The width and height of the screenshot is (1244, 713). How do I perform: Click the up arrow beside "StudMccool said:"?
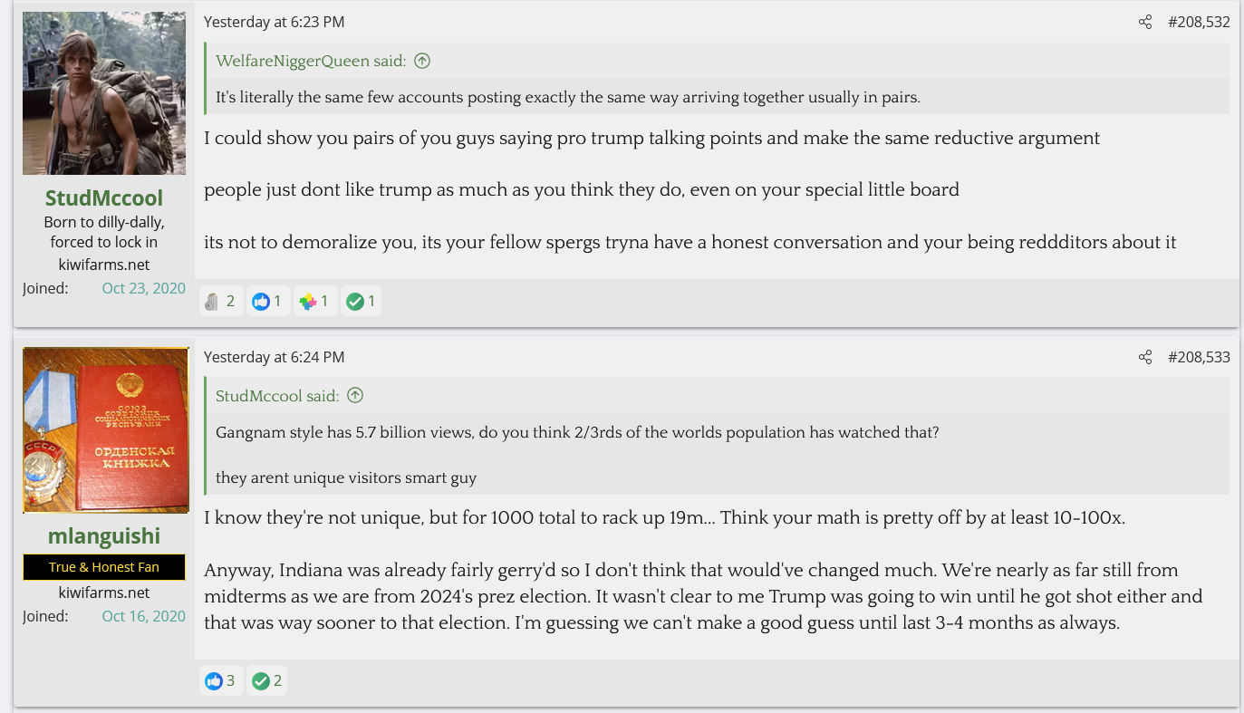[355, 395]
